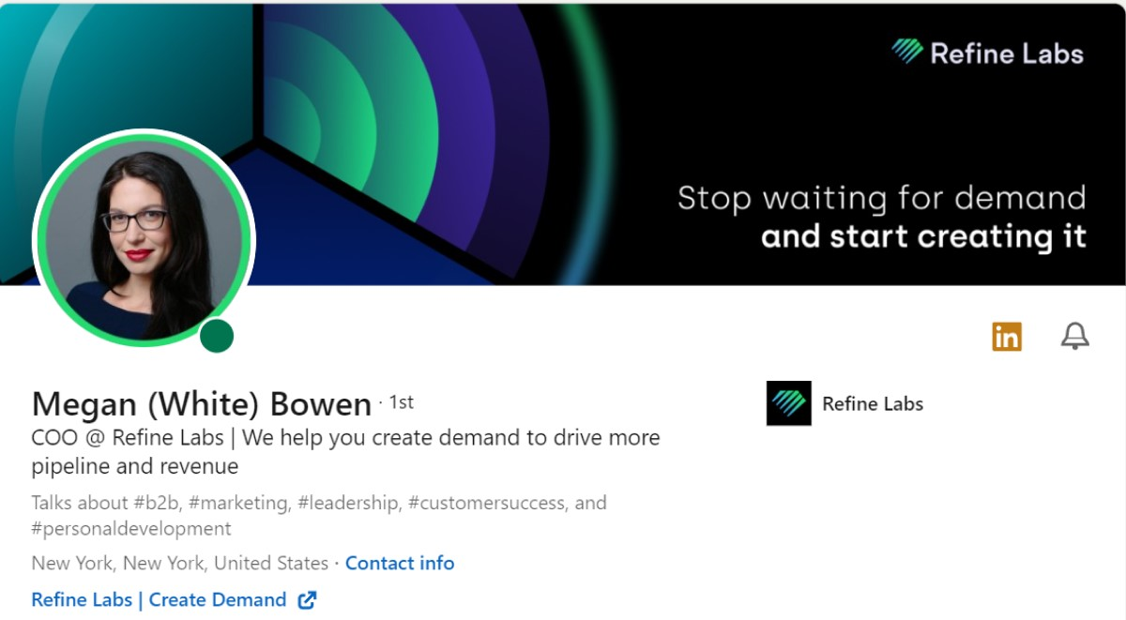Open the Contact info link
The height and width of the screenshot is (620, 1126).
pos(400,564)
